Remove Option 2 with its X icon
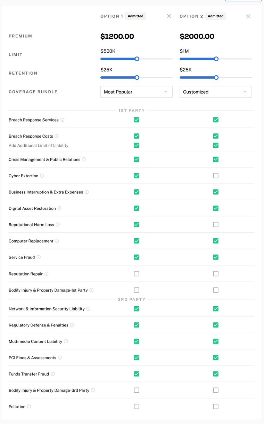 pyautogui.click(x=248, y=16)
